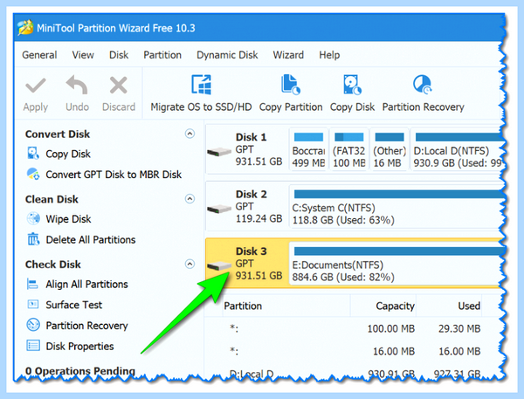The image size is (524, 399).
Task: Click the Disk 1 label text
Action: click(x=251, y=137)
